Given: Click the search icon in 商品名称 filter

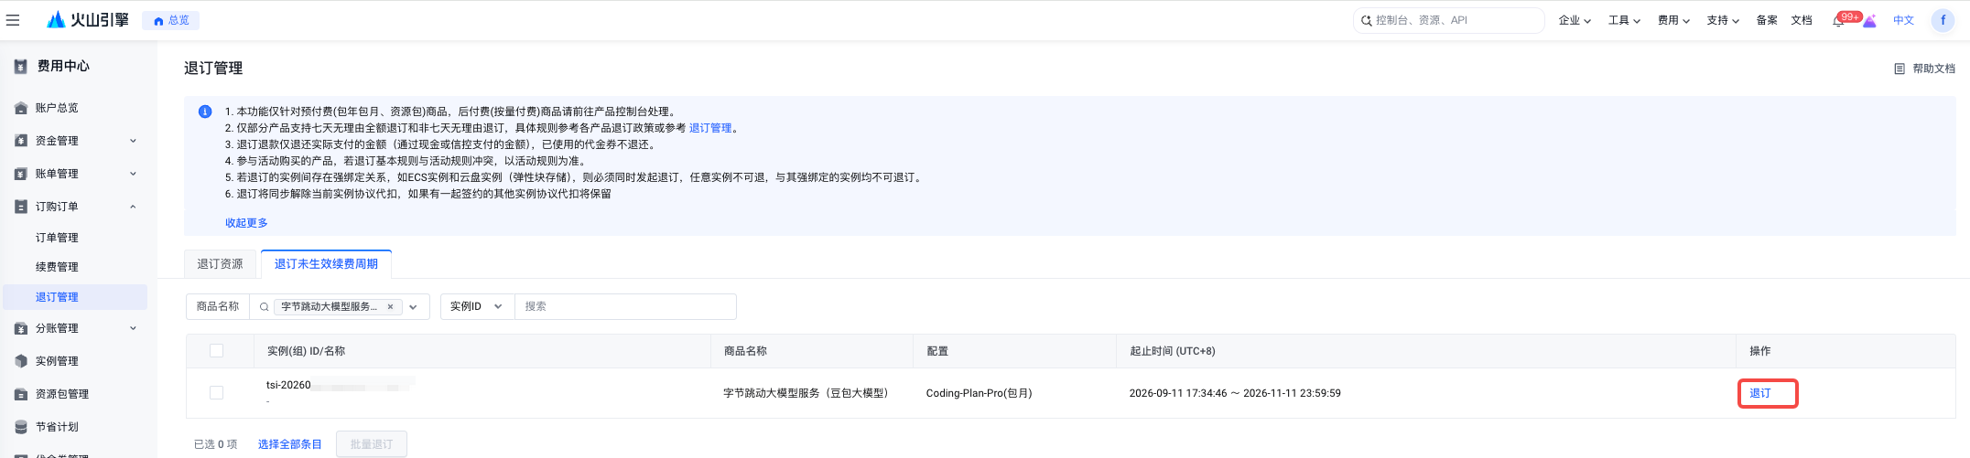Looking at the screenshot, I should point(264,307).
